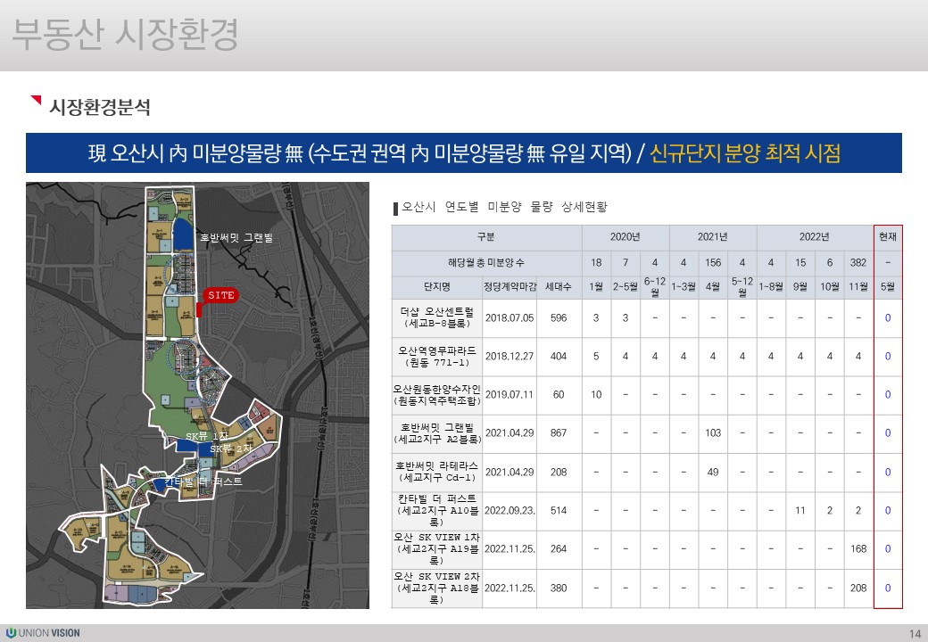Click the yellow text 신규단지 분양 최적 시점

pyautogui.click(x=745, y=153)
